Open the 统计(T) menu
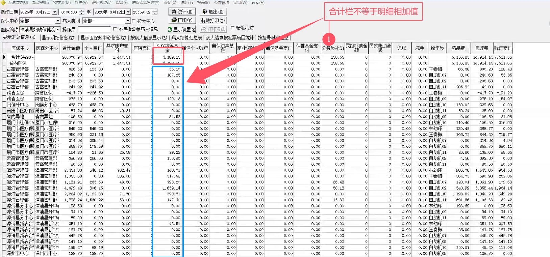Image resolution: width=550 pixels, height=257 pixels. tap(186, 3)
